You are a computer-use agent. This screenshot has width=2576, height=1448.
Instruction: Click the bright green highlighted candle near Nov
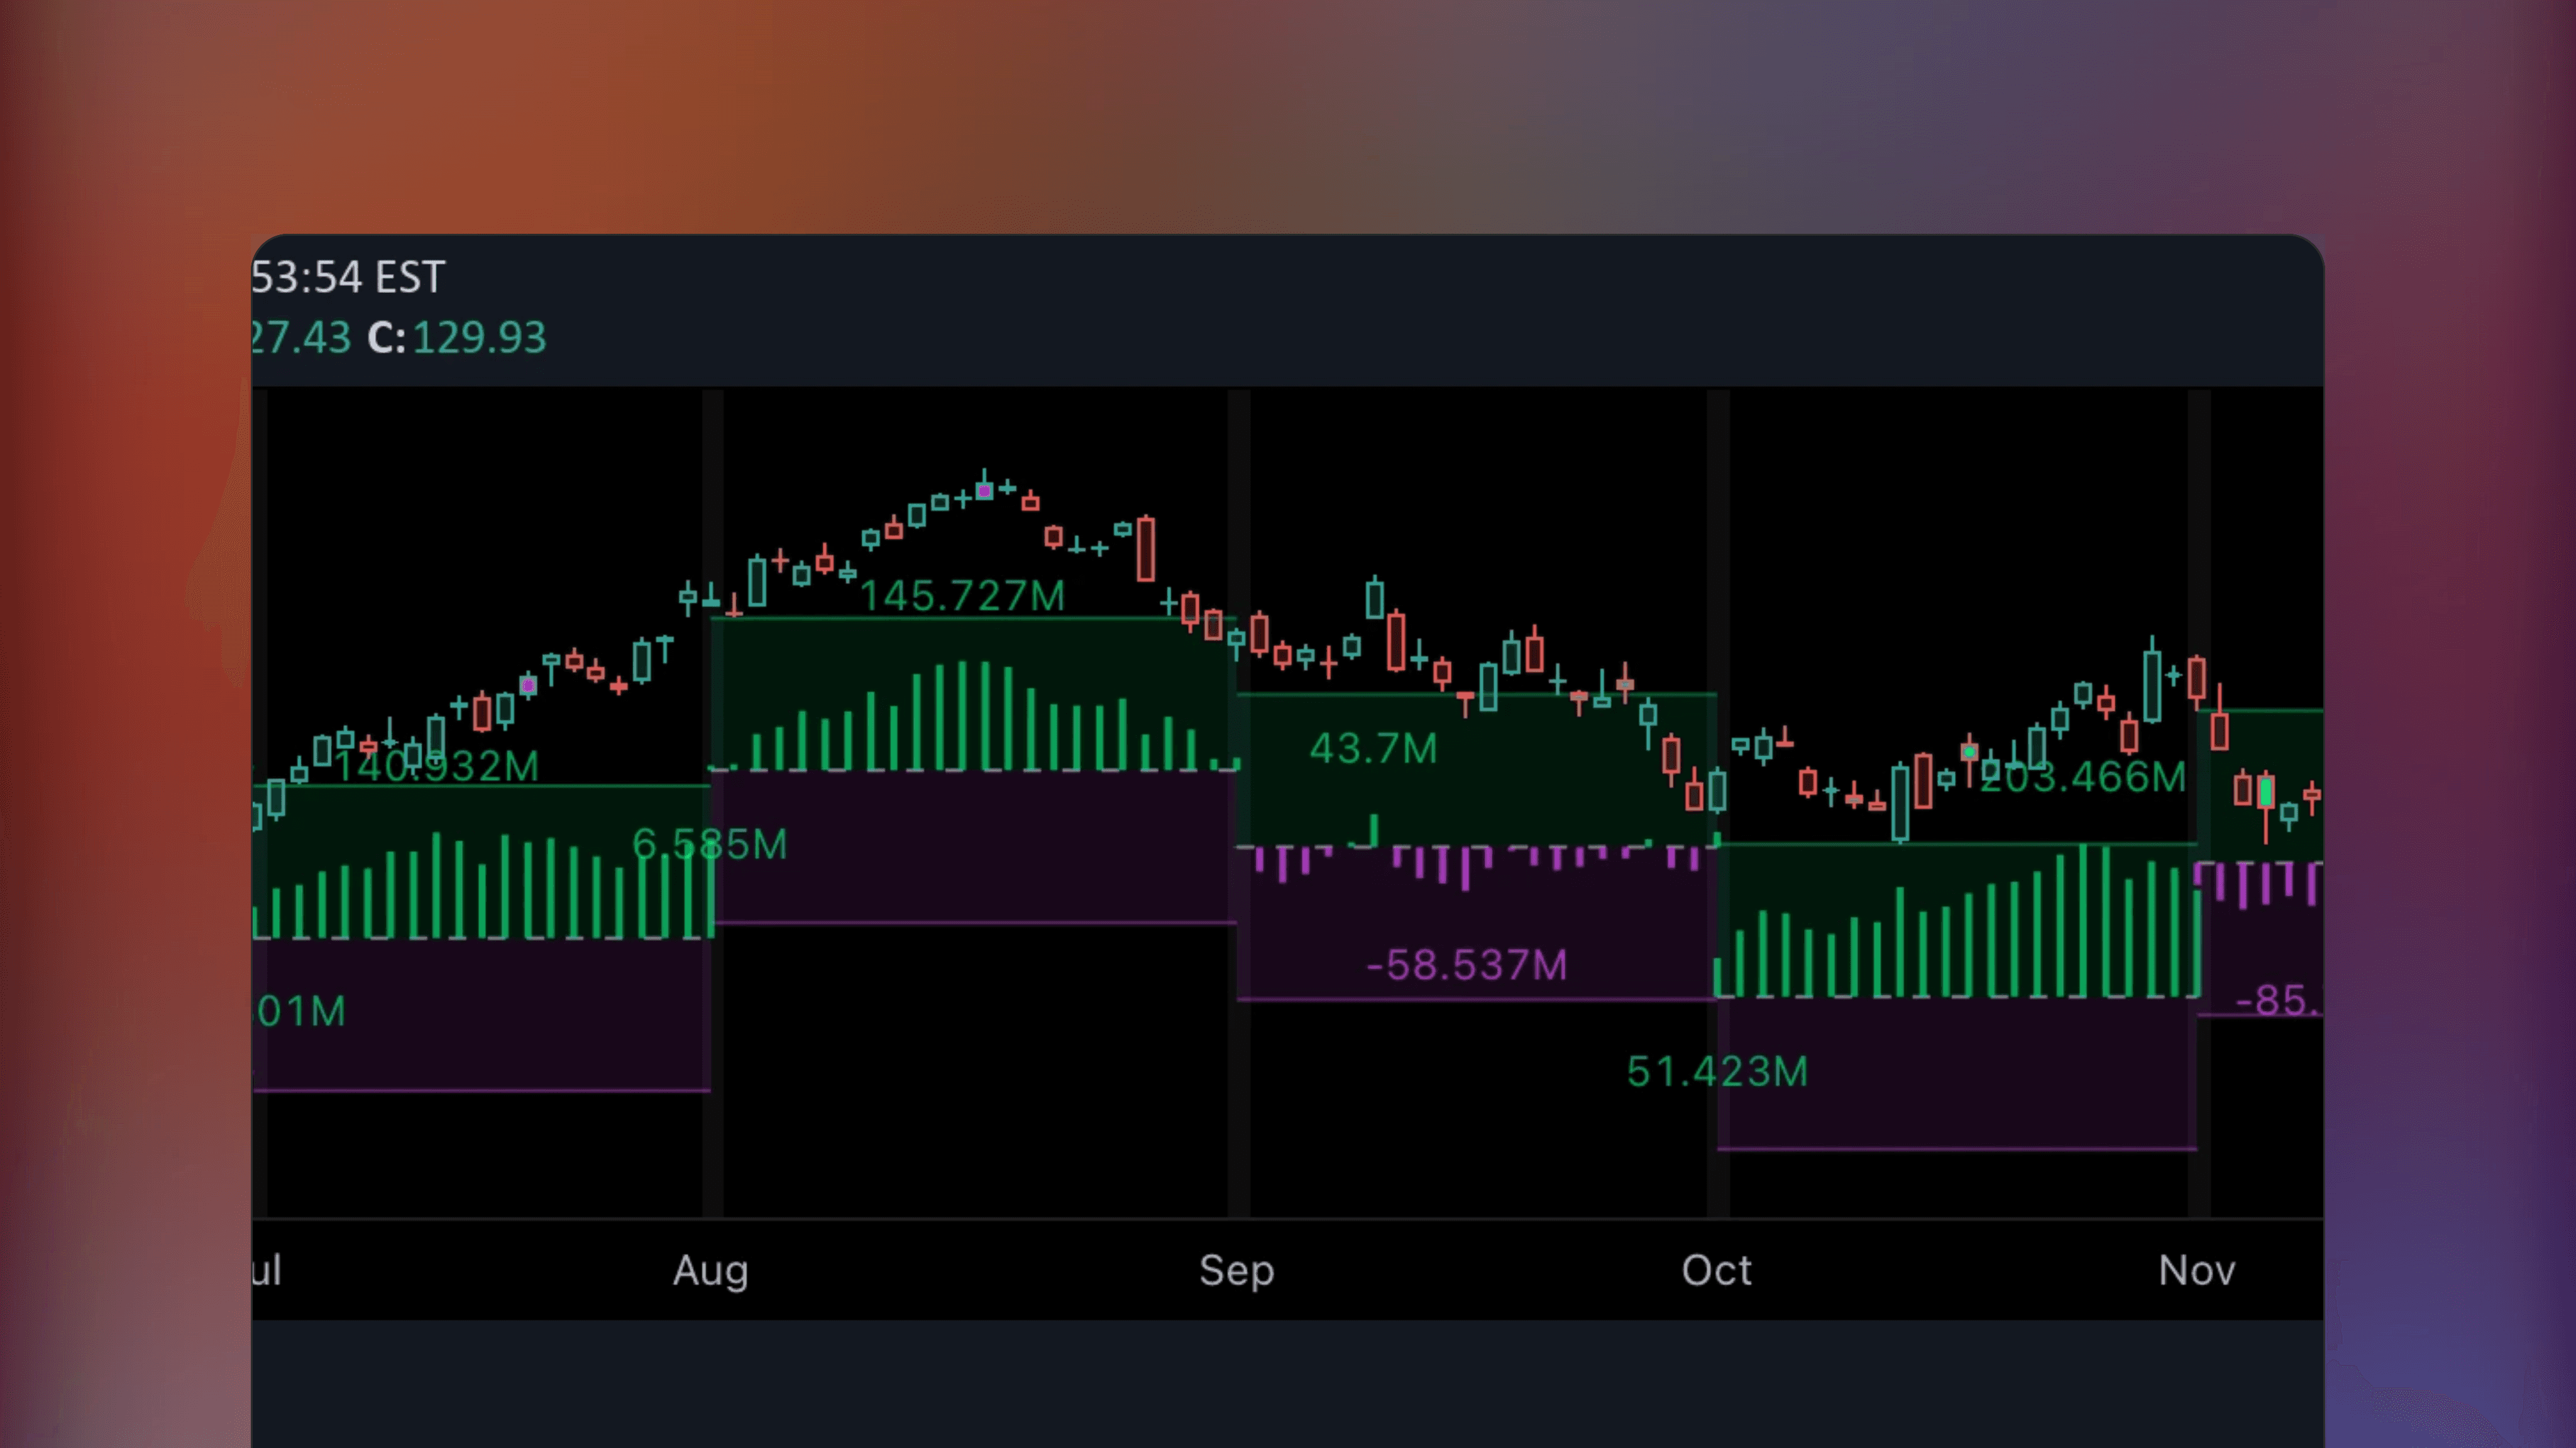point(2267,793)
